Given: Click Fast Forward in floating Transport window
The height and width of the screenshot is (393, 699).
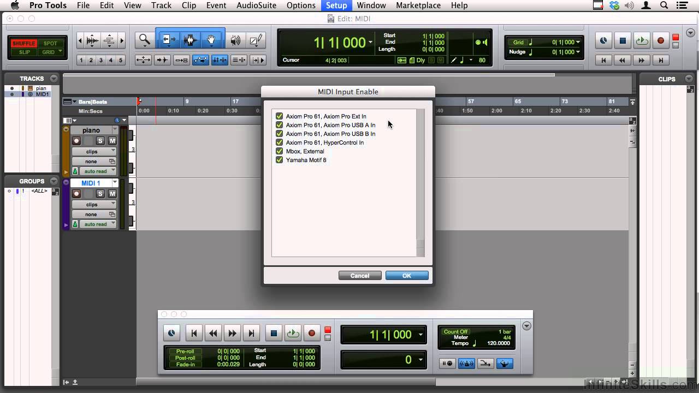Looking at the screenshot, I should [x=232, y=333].
